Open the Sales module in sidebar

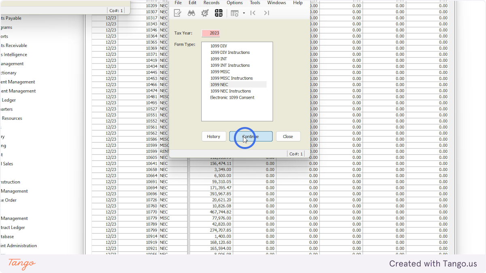pyautogui.click(x=6, y=164)
